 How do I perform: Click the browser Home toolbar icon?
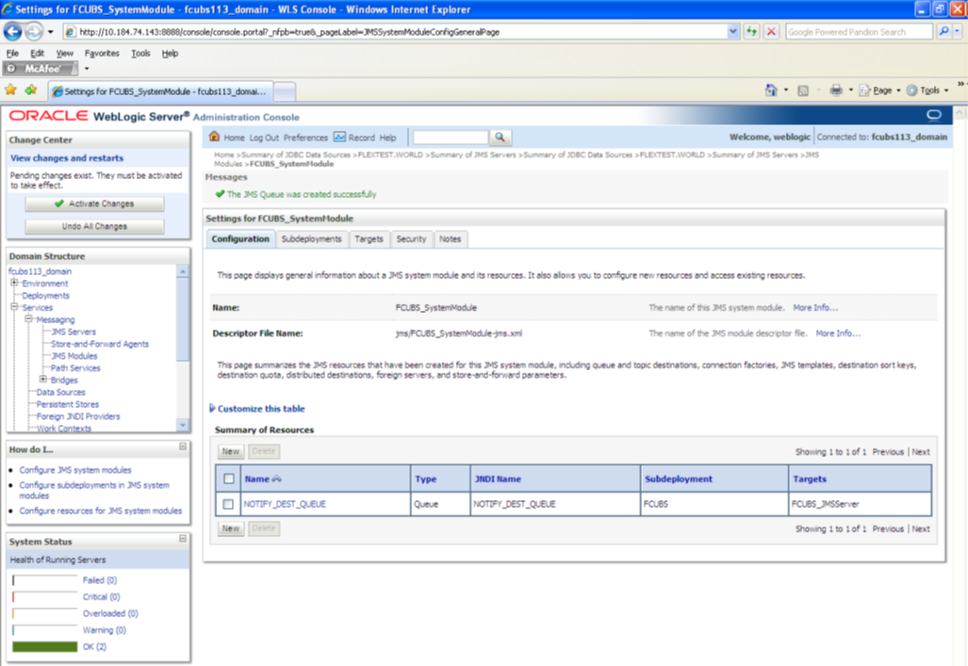(771, 90)
